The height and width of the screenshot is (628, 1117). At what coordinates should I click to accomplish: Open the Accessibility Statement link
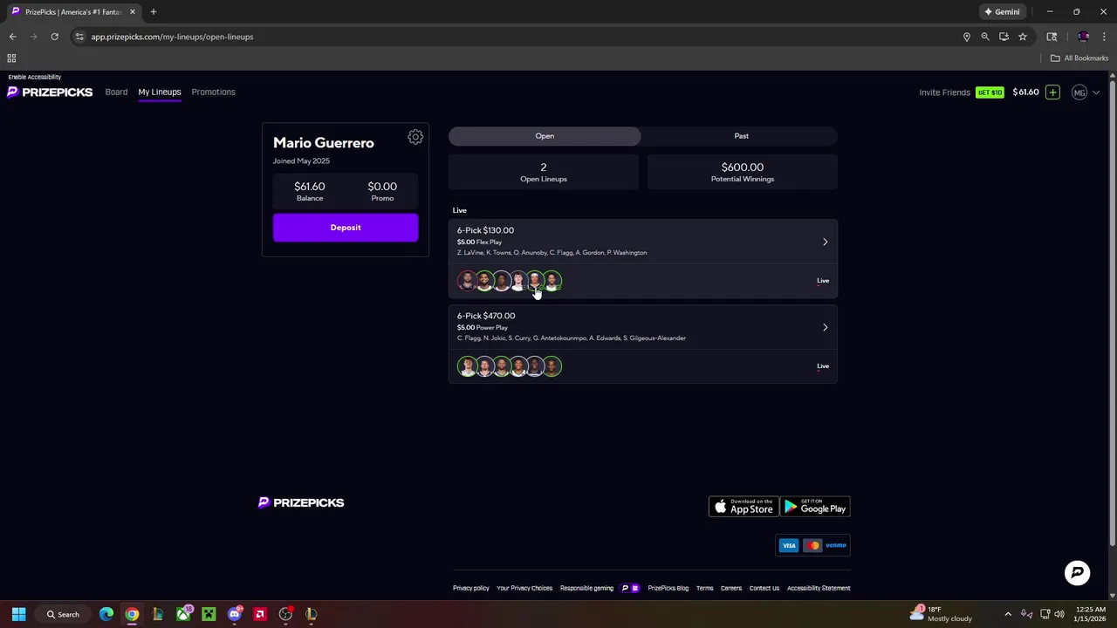click(819, 588)
